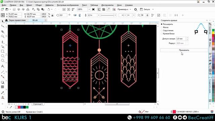Open the Options gear icon
Screen dimensions: 215x121
(x=135, y=9)
